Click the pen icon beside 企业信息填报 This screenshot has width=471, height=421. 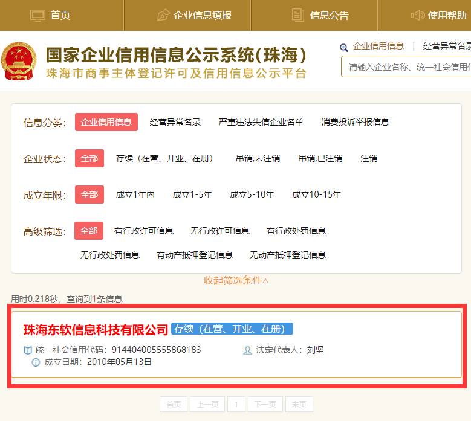tap(163, 15)
